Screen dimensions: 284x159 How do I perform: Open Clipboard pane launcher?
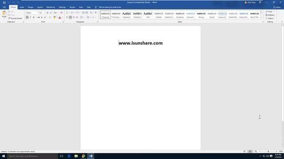click(23, 22)
